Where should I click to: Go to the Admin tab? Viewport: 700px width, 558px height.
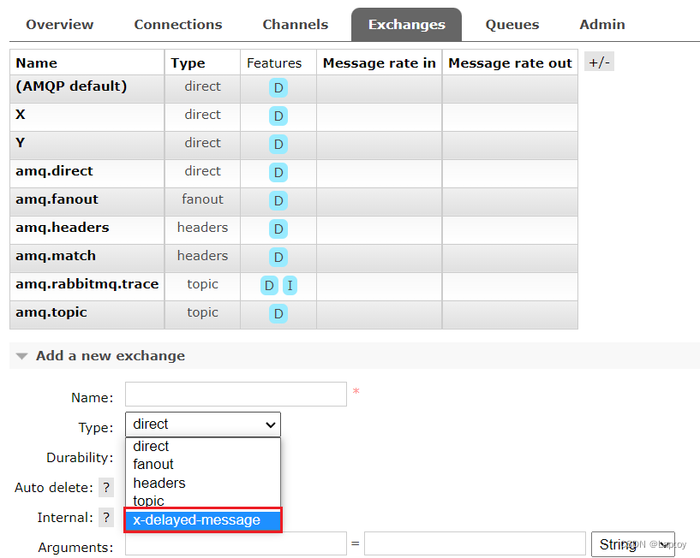tap(602, 25)
